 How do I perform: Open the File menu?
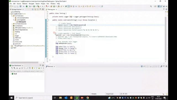(x=11, y=4)
